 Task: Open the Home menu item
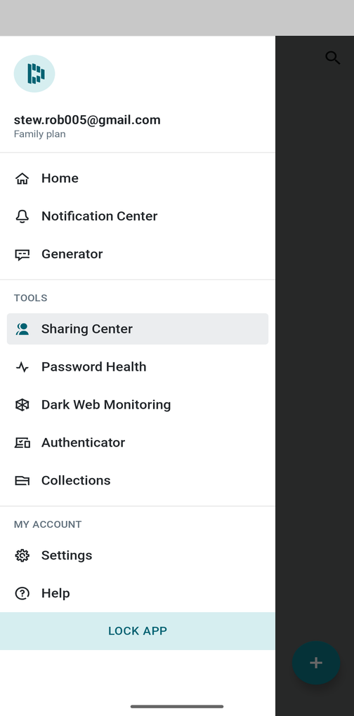138,178
